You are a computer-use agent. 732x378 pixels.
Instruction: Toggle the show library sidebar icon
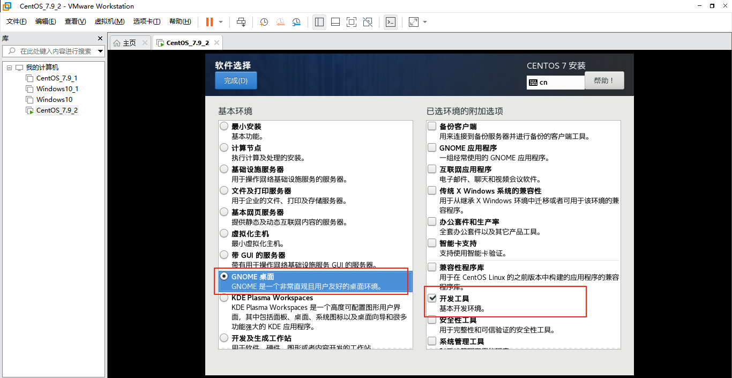[319, 22]
